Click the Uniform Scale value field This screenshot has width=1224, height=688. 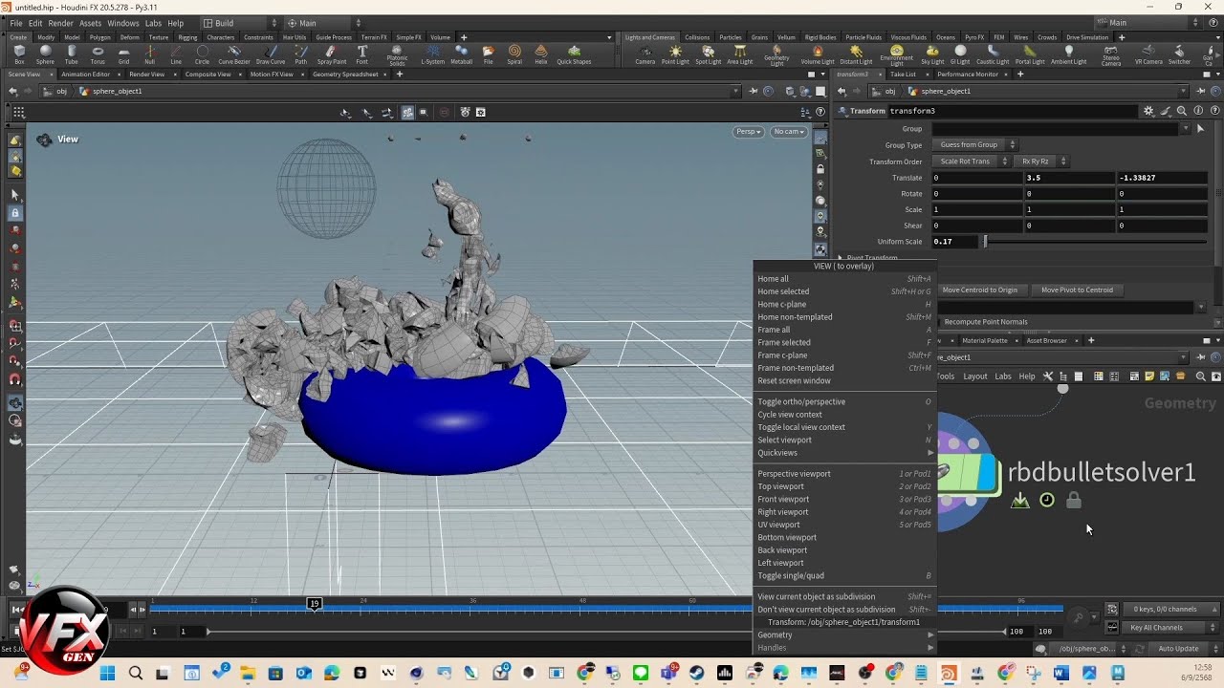coord(955,242)
